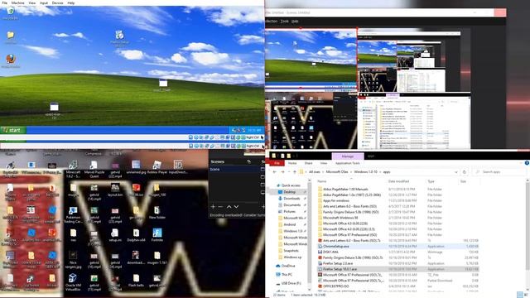Open Manage contextual tab in Explorer
The image size is (530, 298).
(x=348, y=156)
